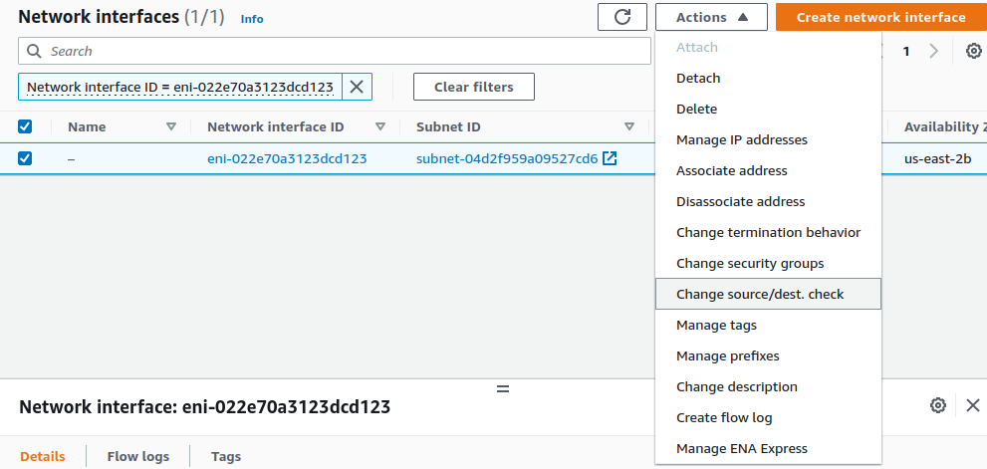Collapse the Actions dropdown menu

pos(711,17)
